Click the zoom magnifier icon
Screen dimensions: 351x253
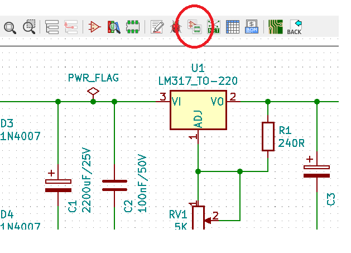(10, 26)
